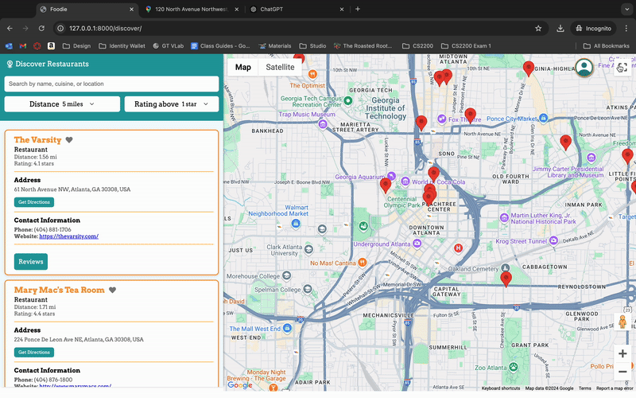This screenshot has width=636, height=398.
Task: Click the red pin near Oakland Cemetery
Action: click(x=506, y=279)
